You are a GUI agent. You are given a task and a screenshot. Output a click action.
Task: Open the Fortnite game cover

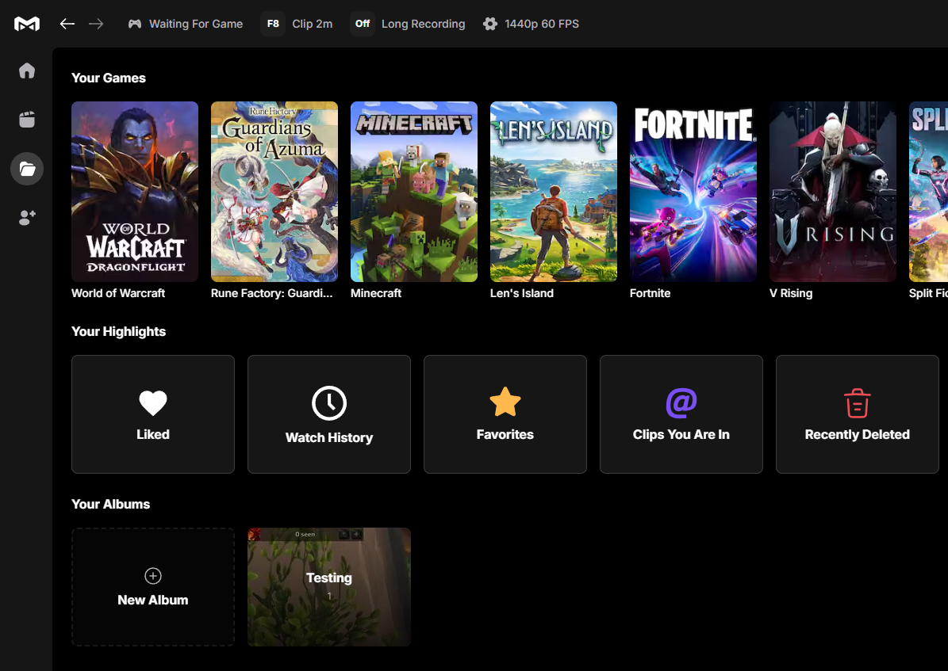click(x=693, y=192)
